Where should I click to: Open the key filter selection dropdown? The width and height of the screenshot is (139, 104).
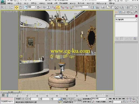tap(100, 99)
